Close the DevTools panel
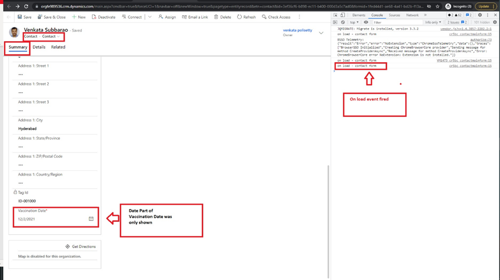This screenshot has width=500, height=280. (x=495, y=15)
